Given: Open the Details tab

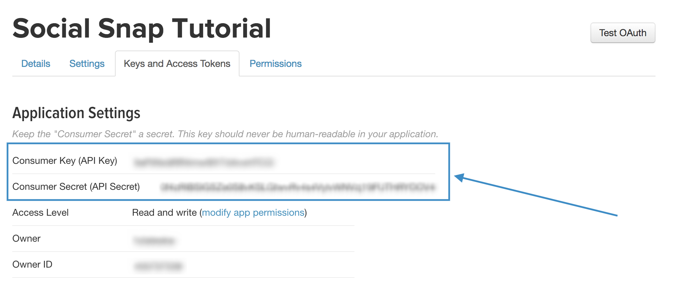Looking at the screenshot, I should (36, 63).
